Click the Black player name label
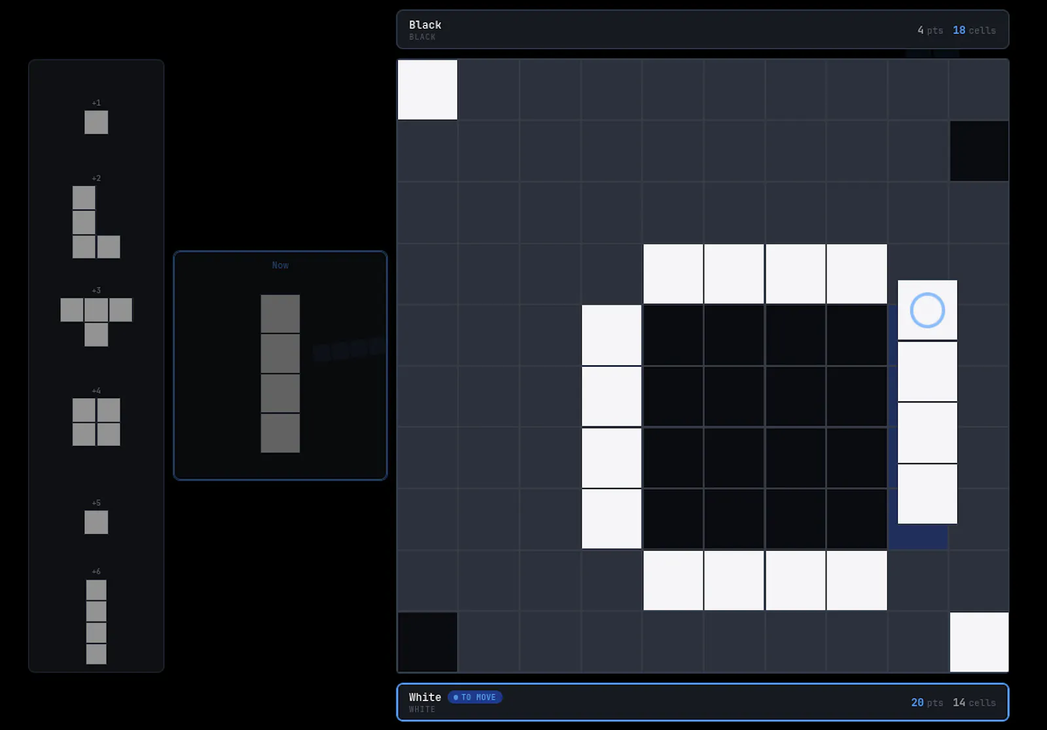This screenshot has width=1047, height=730. click(425, 25)
